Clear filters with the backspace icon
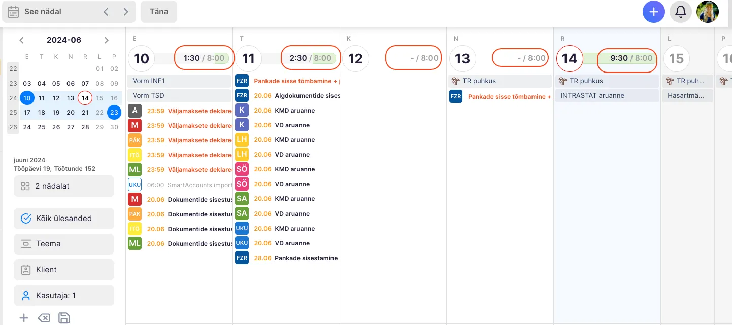Image resolution: width=732 pixels, height=325 pixels. (44, 318)
